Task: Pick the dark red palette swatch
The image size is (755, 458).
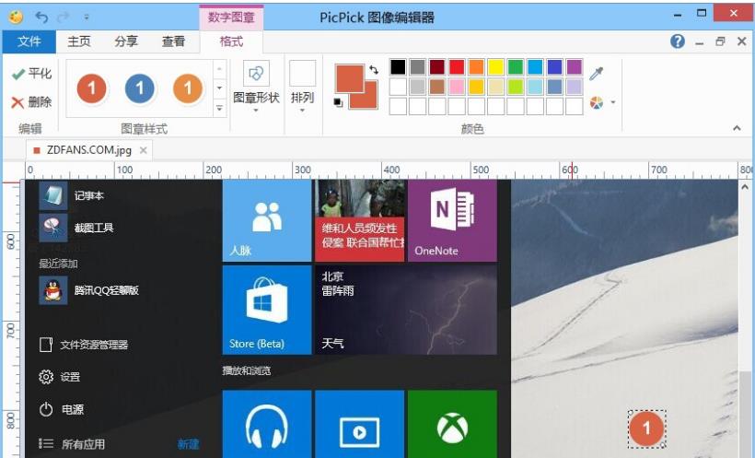Action: 437,67
